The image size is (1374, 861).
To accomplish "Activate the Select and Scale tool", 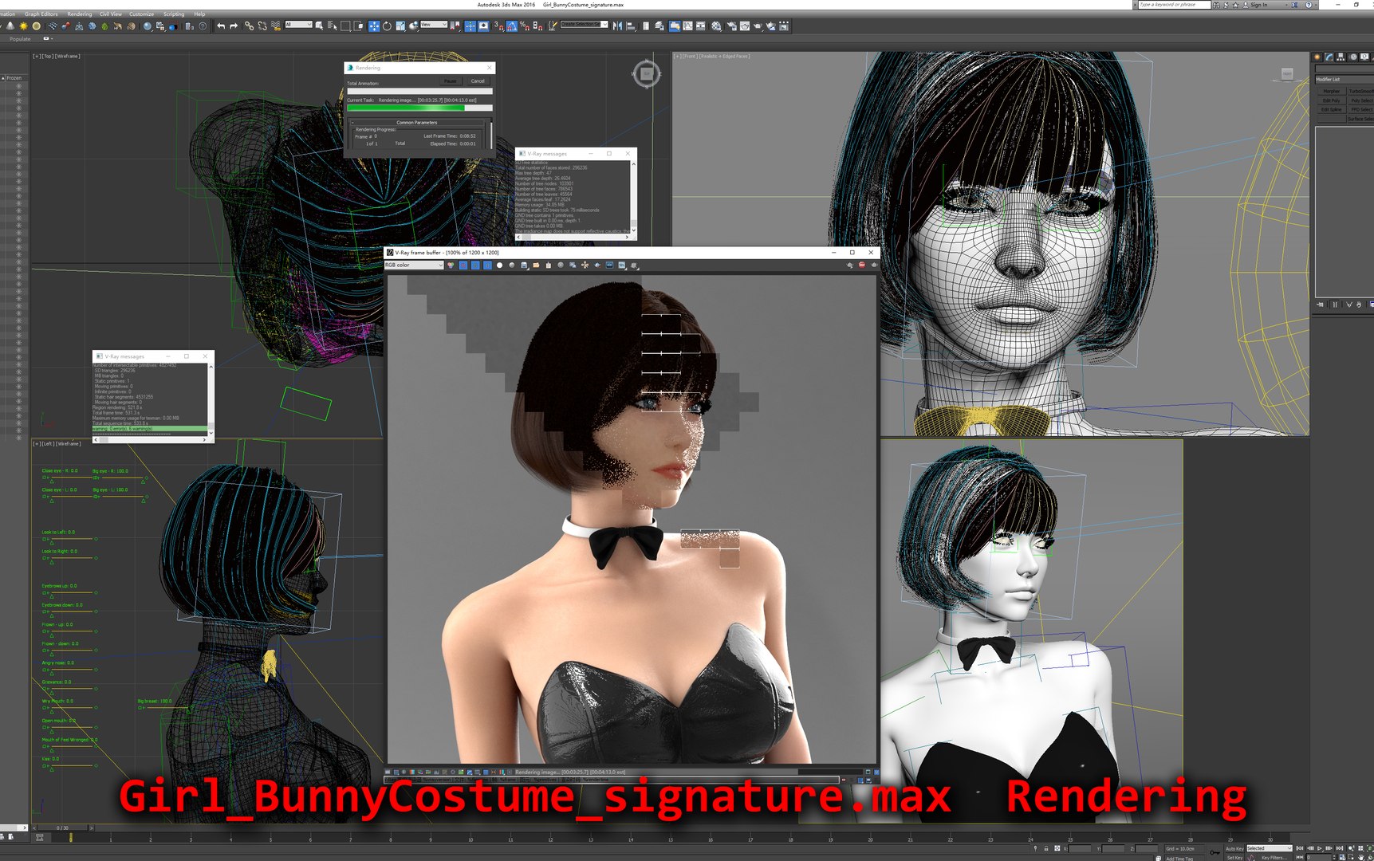I will [400, 26].
